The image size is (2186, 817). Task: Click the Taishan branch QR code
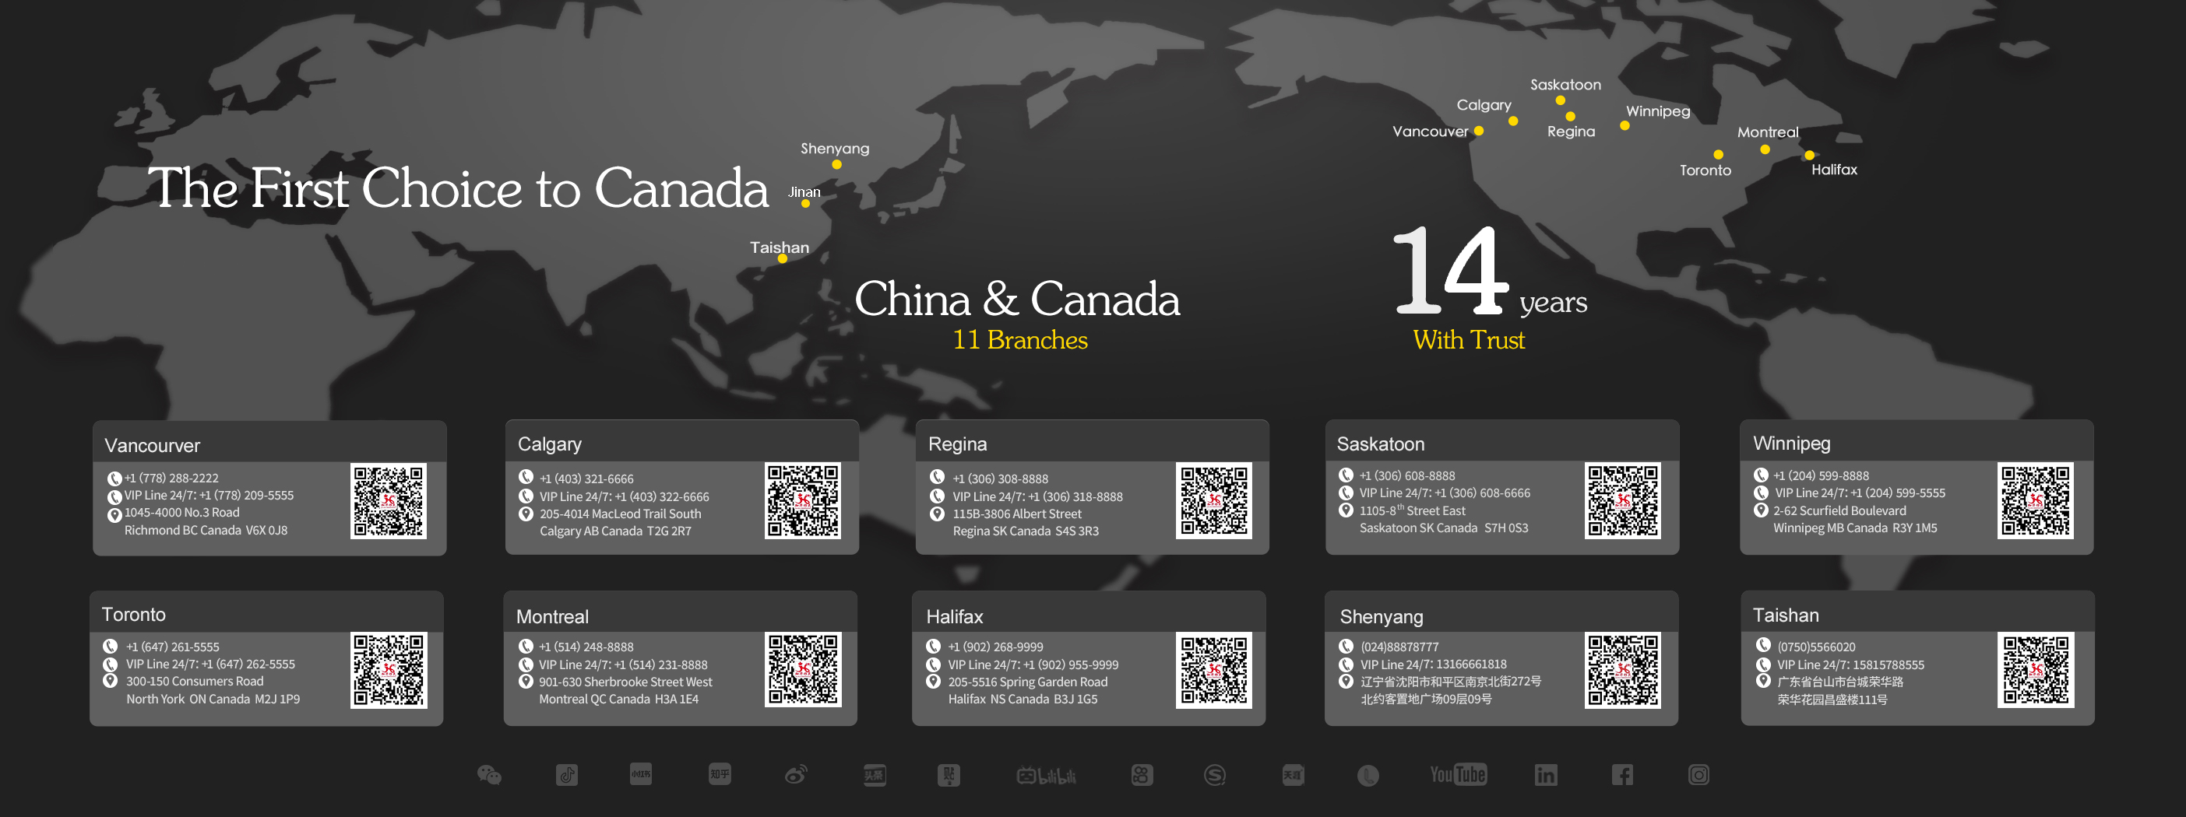[x=2035, y=671]
